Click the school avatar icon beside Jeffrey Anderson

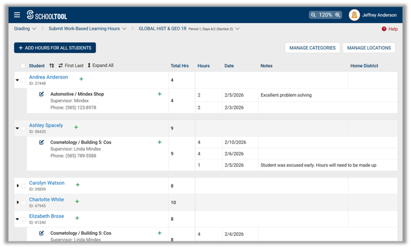[354, 15]
